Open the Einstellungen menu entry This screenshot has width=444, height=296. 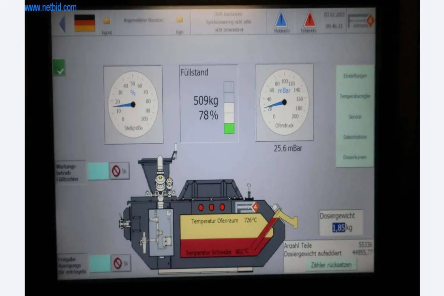tap(355, 76)
